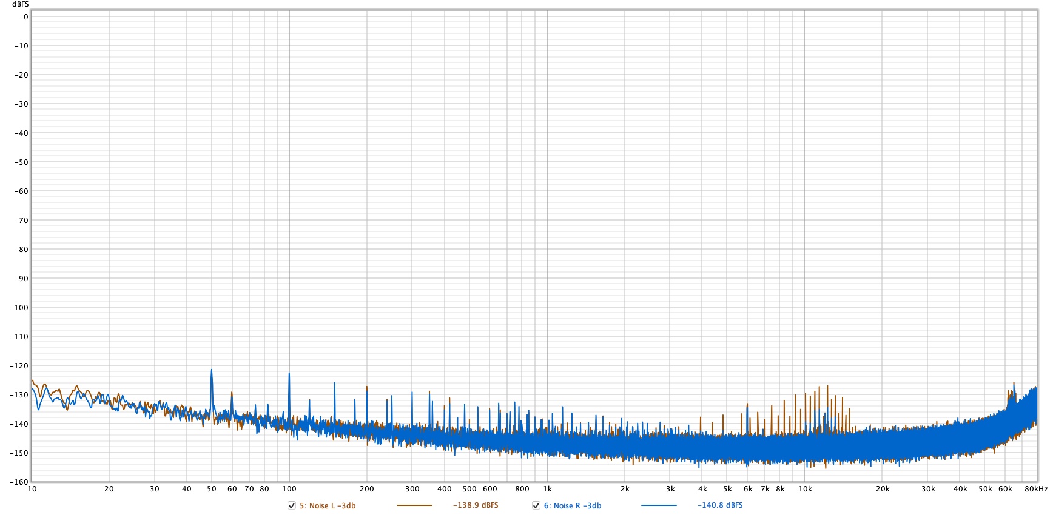Click the blue Noise R line swatch
1053x515 pixels.
(x=659, y=505)
